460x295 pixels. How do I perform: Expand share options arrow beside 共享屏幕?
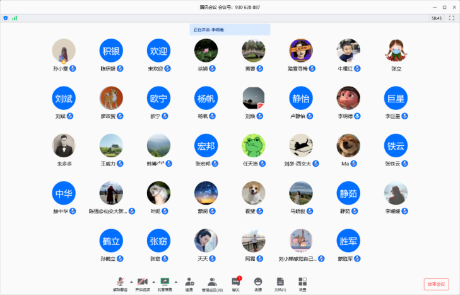(175, 281)
